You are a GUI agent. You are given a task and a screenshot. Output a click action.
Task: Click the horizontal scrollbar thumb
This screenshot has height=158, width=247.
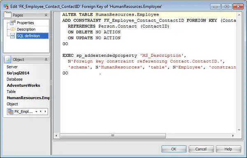point(113,136)
